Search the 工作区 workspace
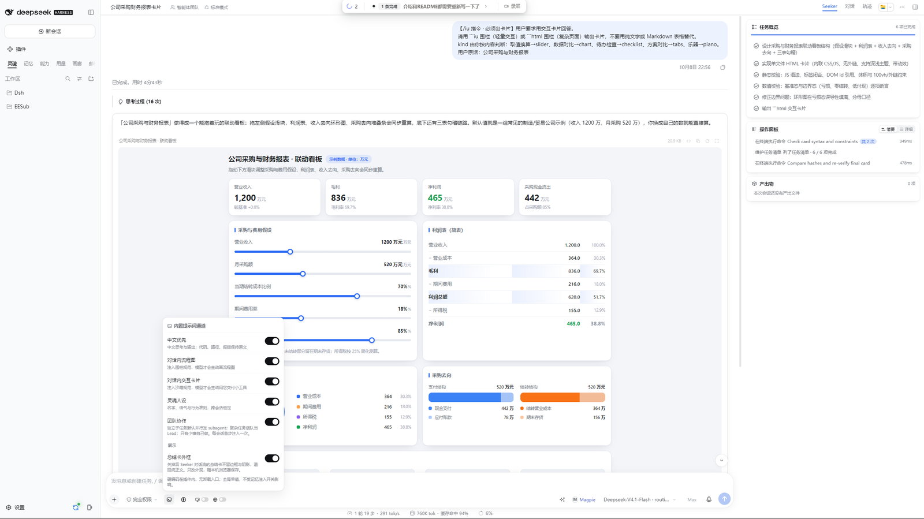This screenshot has width=924, height=519. pyautogui.click(x=68, y=79)
